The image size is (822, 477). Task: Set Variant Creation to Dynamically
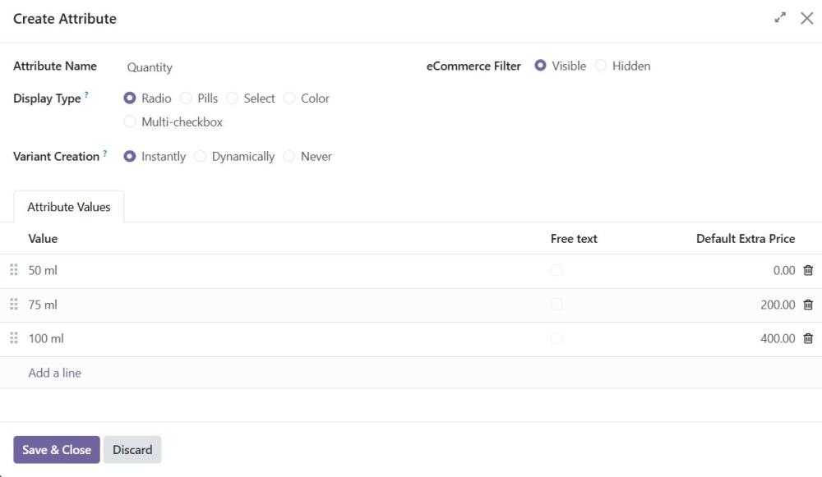[x=200, y=156]
